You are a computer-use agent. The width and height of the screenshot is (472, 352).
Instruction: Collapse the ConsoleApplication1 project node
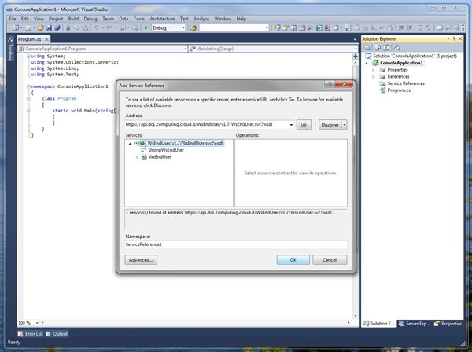367,63
